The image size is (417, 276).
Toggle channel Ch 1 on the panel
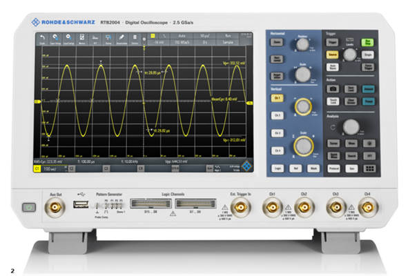275,99
